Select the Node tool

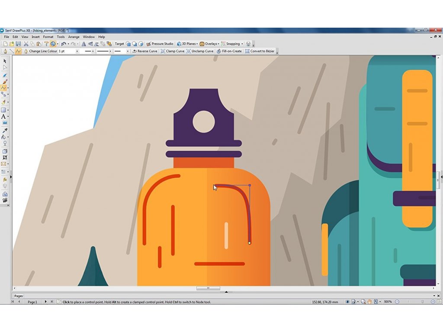(5, 67)
